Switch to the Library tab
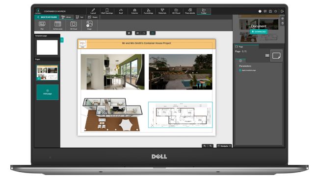 tap(67, 17)
